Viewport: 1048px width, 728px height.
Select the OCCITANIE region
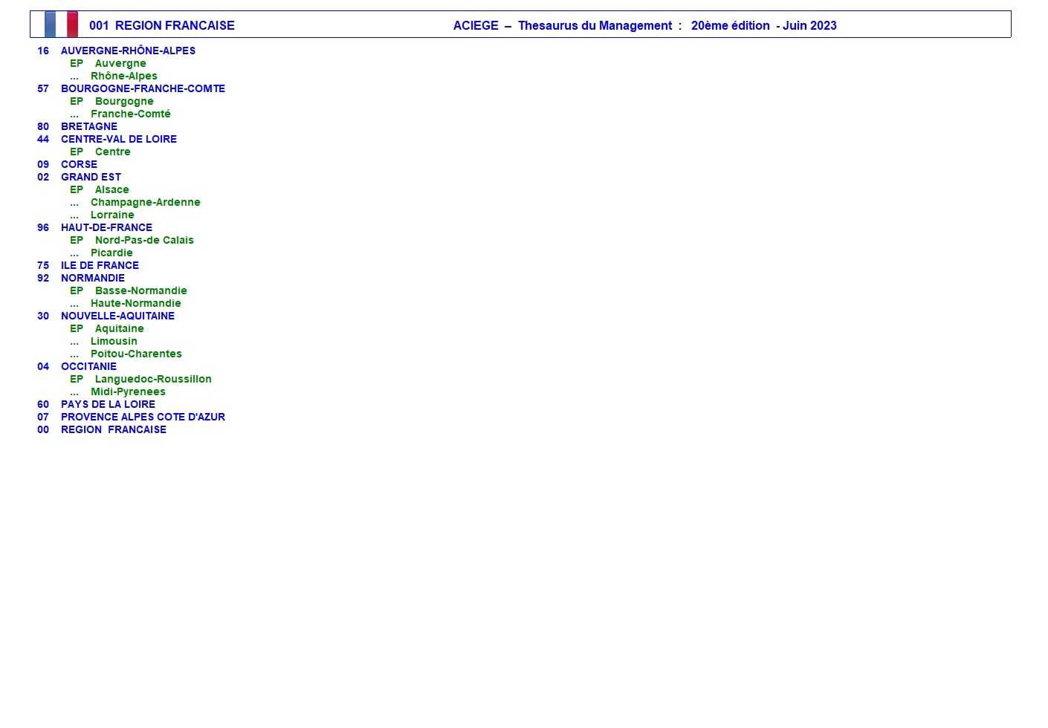click(88, 366)
